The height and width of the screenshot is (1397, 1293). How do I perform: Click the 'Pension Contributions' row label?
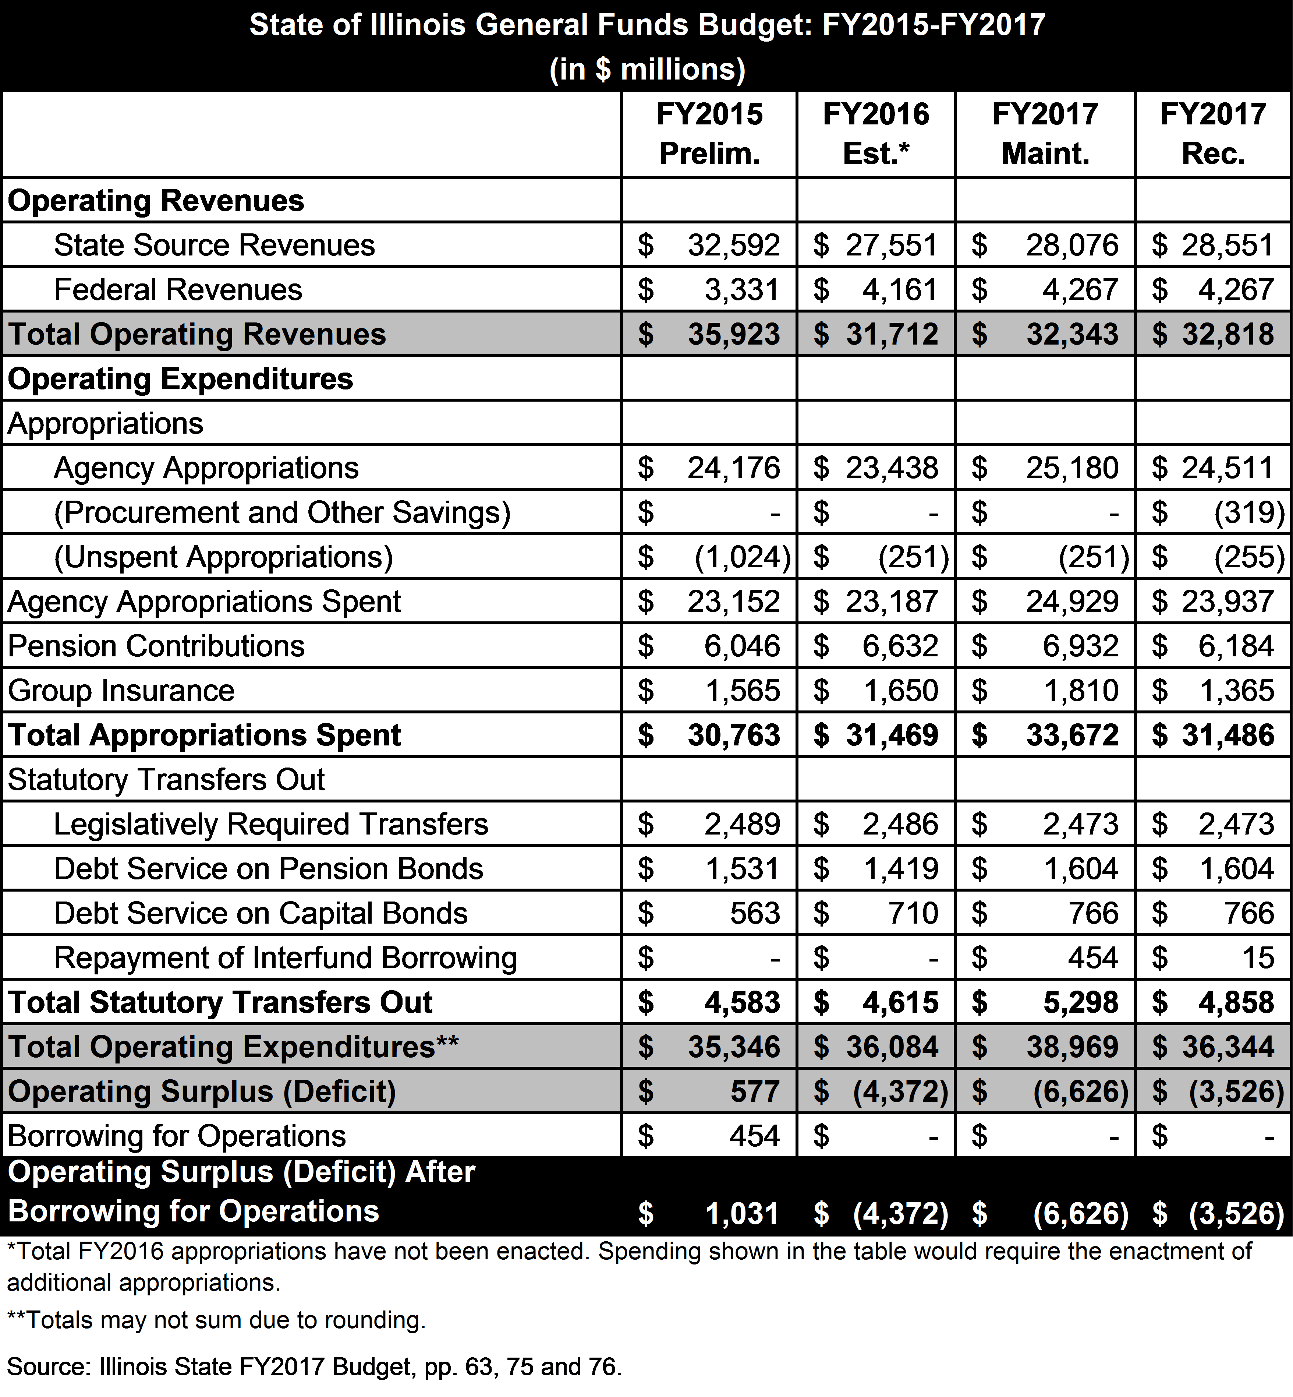[156, 646]
